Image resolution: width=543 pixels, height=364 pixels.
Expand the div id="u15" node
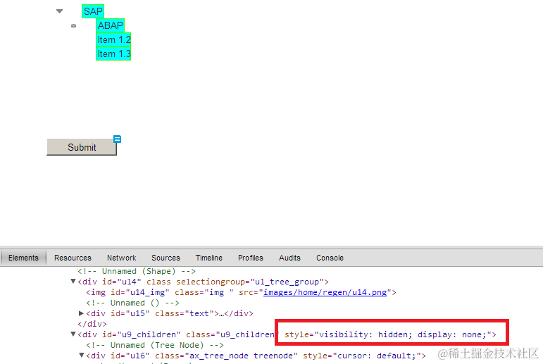pos(82,313)
